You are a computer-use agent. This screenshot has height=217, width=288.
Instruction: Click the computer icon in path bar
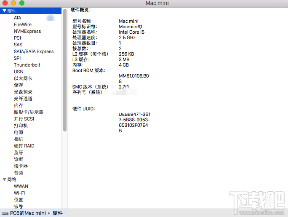5,214
